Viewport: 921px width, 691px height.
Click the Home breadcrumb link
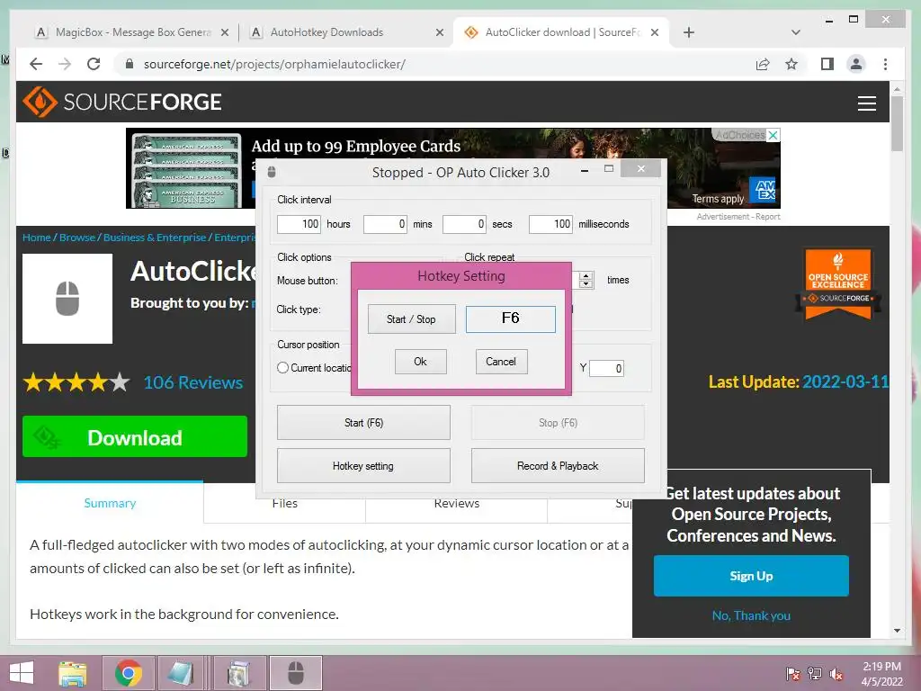[x=36, y=238]
